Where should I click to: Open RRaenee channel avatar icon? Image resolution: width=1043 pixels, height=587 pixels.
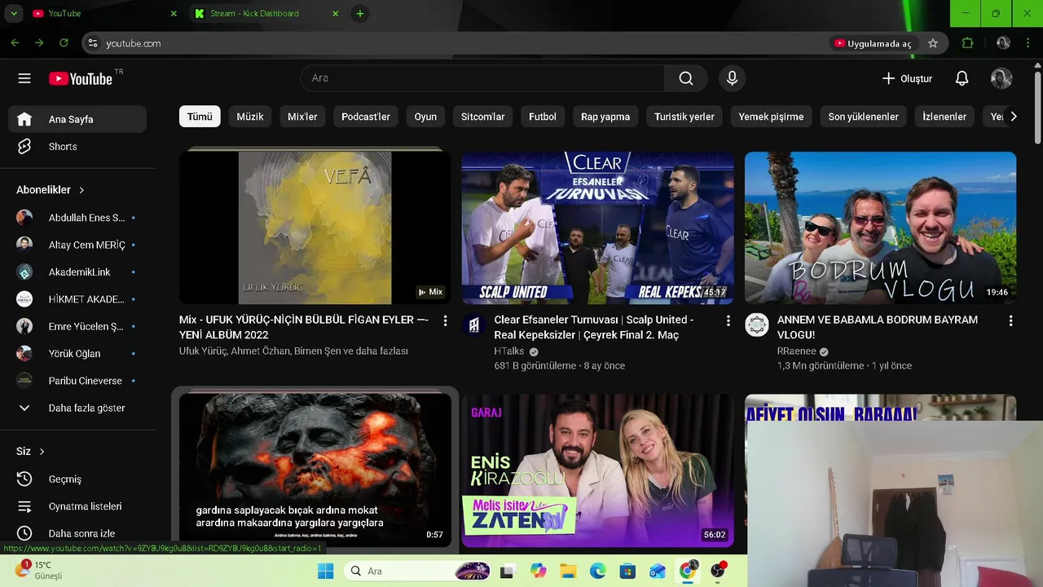coord(756,325)
